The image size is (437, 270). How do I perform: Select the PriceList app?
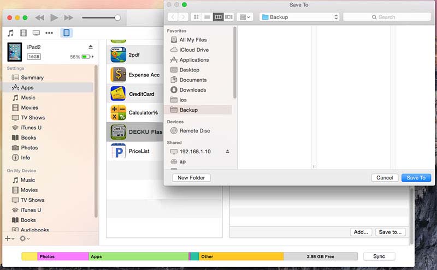click(x=135, y=151)
